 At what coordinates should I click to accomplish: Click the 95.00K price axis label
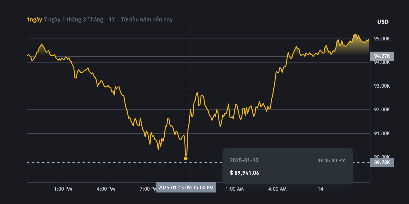coord(382,39)
